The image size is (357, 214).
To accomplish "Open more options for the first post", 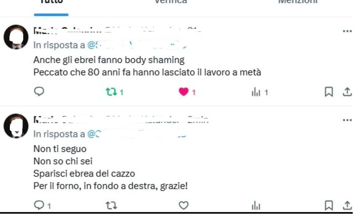I will 347,31.
